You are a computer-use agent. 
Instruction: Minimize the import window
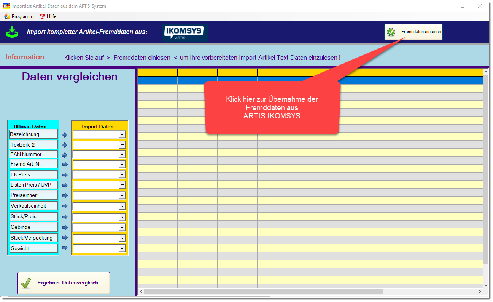(x=445, y=6)
